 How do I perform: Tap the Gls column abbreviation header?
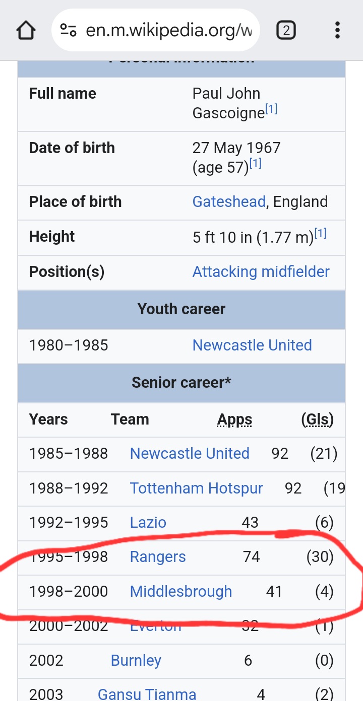coord(317,419)
